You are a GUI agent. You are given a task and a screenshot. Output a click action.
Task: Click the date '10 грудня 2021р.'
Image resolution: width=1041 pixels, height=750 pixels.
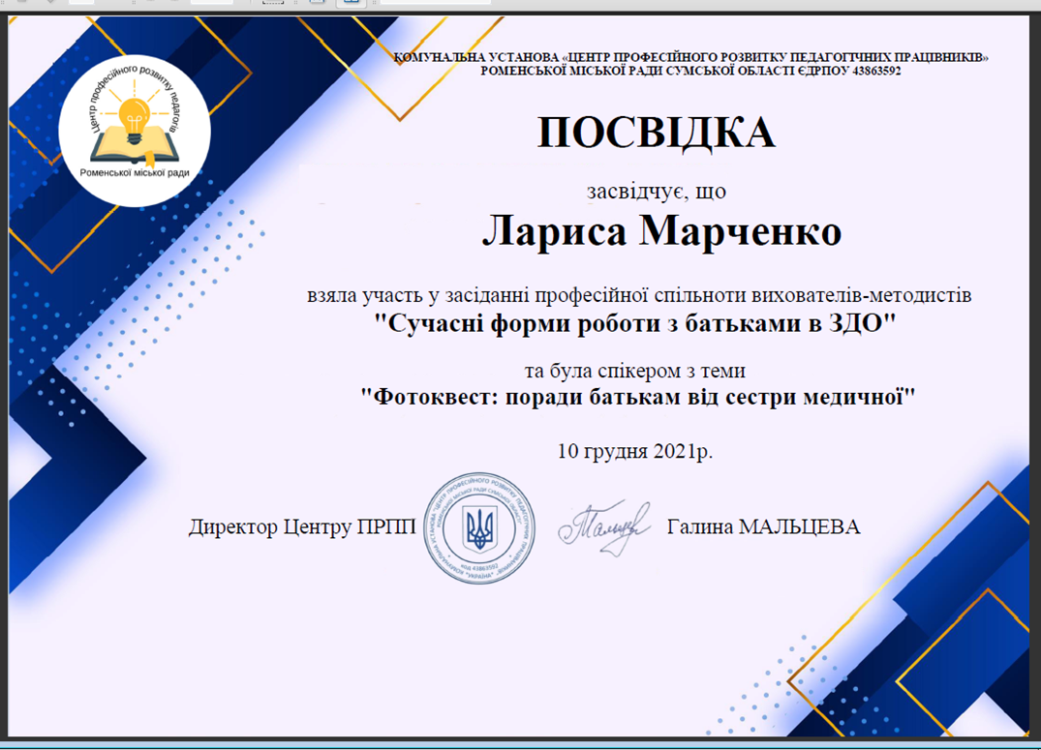(635, 451)
